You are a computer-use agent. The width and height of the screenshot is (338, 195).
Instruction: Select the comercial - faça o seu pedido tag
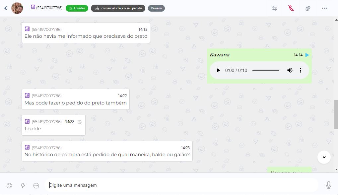click(118, 8)
